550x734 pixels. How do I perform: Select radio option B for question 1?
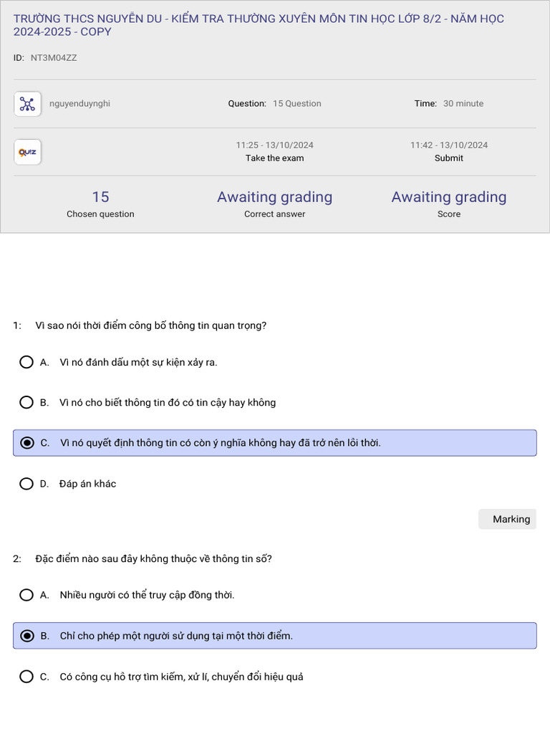coord(26,402)
